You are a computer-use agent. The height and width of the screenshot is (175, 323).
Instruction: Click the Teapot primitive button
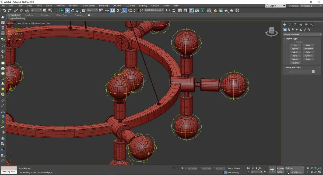(x=295, y=59)
